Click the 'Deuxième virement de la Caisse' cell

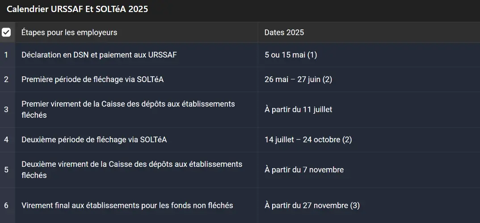pyautogui.click(x=131, y=169)
